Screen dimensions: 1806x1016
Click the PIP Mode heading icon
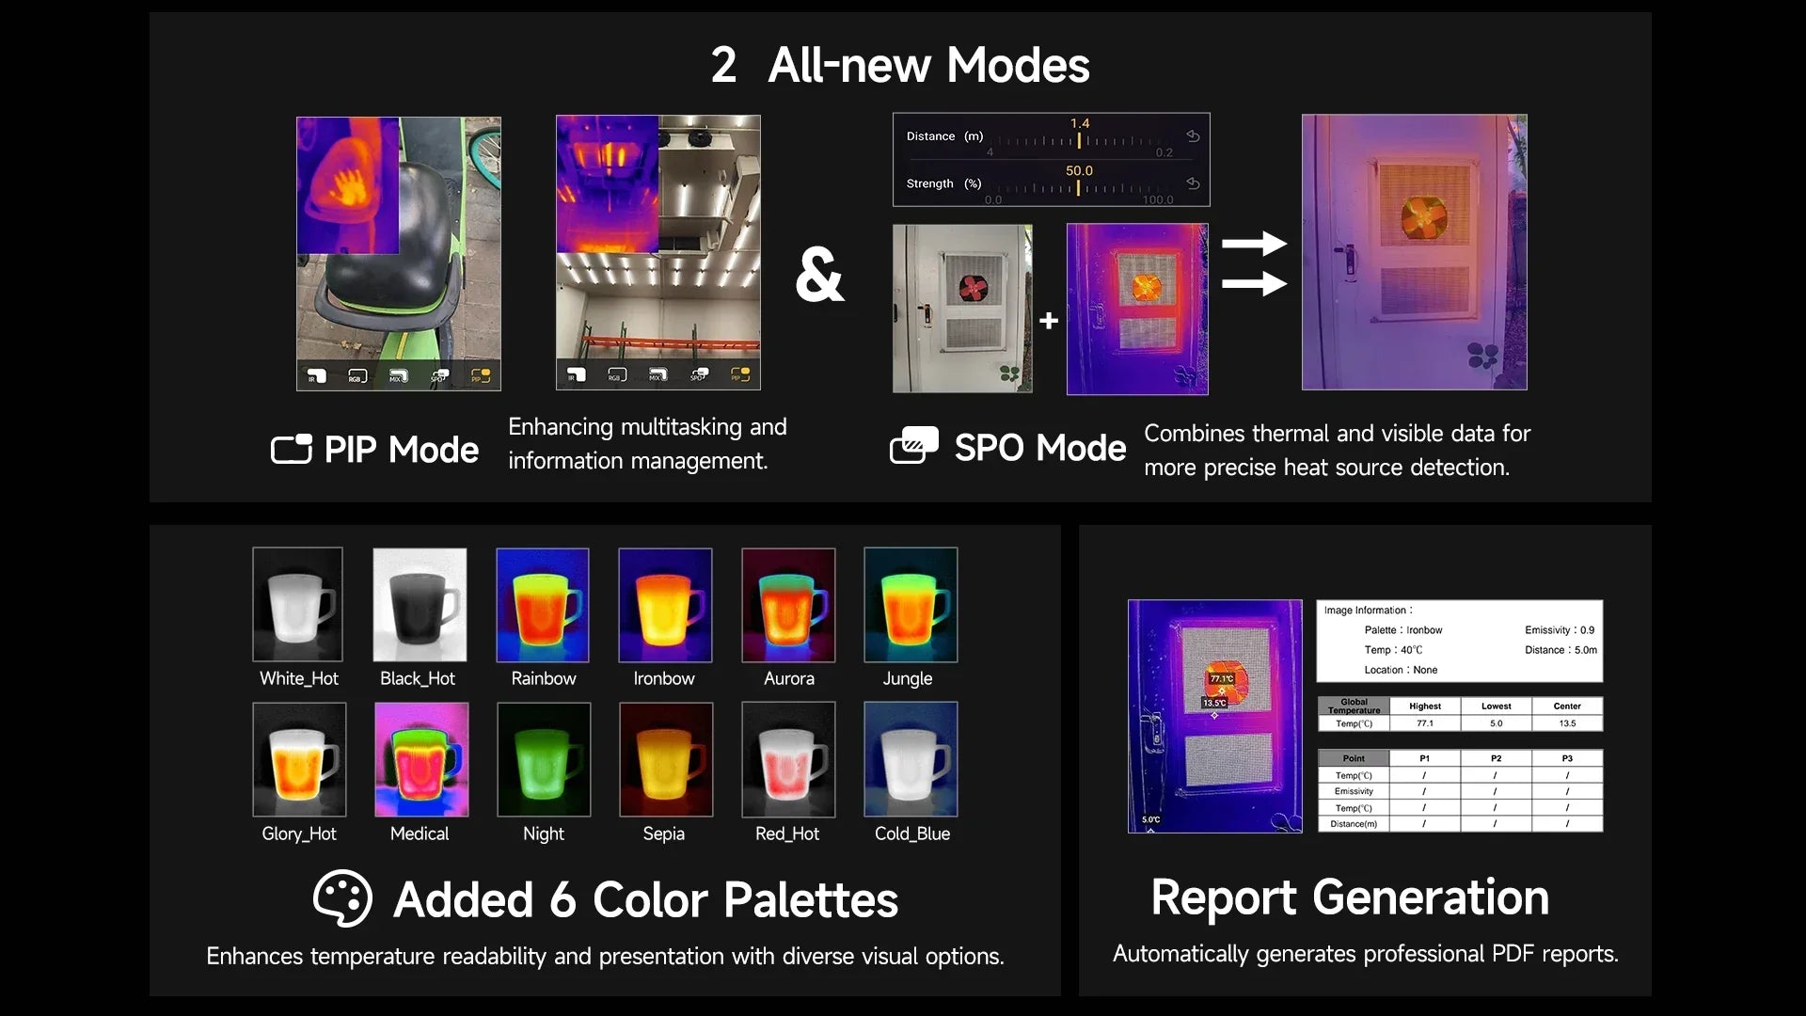click(x=292, y=450)
